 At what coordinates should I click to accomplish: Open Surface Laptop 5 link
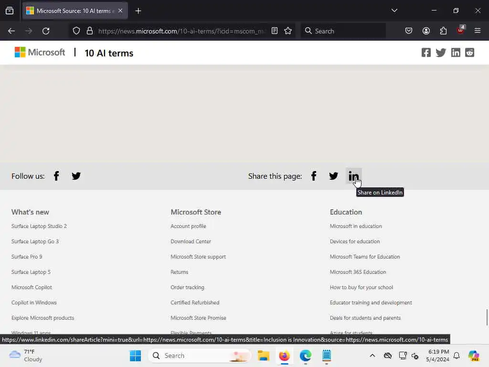pos(31,272)
